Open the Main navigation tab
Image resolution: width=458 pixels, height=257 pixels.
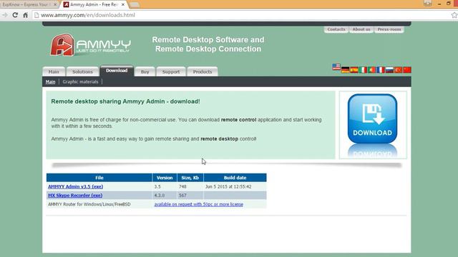[x=54, y=71]
